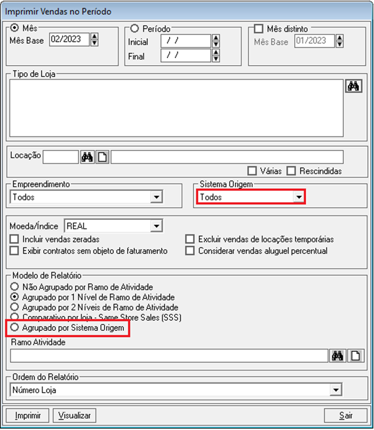Check the Várias option
The height and width of the screenshot is (430, 374).
point(252,171)
